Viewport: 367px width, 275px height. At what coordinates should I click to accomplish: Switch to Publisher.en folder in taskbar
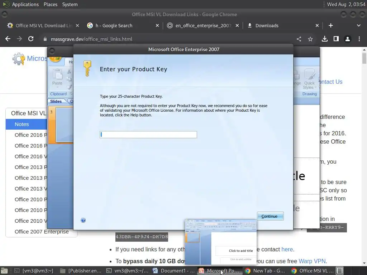click(81, 271)
